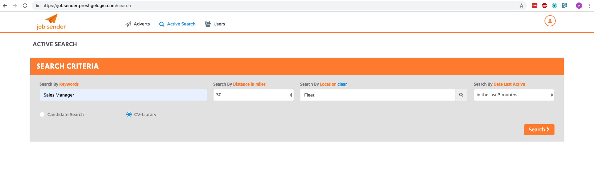Image resolution: width=594 pixels, height=185 pixels.
Task: Open the Adverts menu item
Action: pyautogui.click(x=138, y=24)
